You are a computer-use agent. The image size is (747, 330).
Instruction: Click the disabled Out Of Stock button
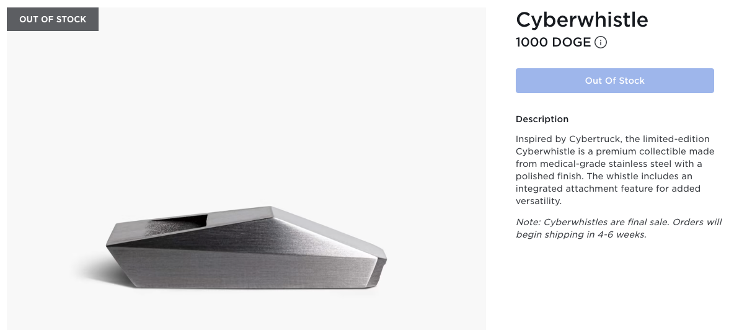(x=614, y=81)
